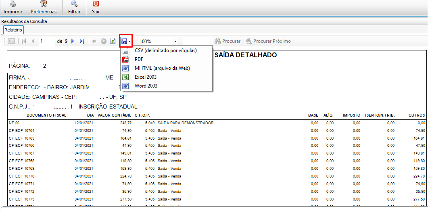The image size is (428, 211).
Task: Click the Filtrar magnifier button
Action: tap(74, 8)
